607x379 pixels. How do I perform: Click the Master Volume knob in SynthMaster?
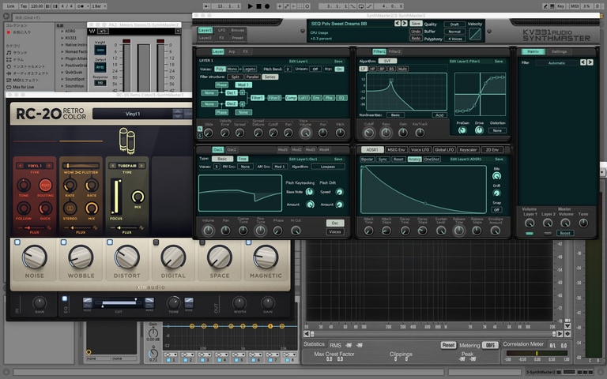point(565,223)
